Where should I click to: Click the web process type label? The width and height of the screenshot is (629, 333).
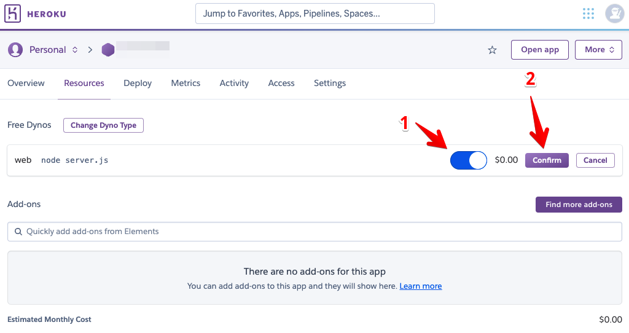tap(23, 160)
